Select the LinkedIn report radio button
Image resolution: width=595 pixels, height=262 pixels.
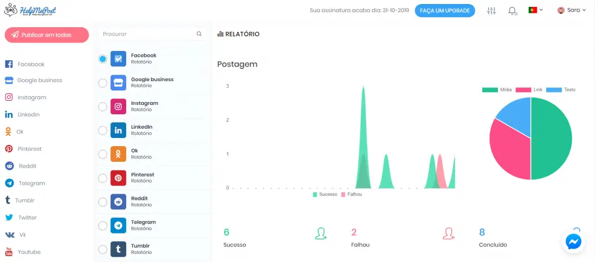(x=103, y=130)
